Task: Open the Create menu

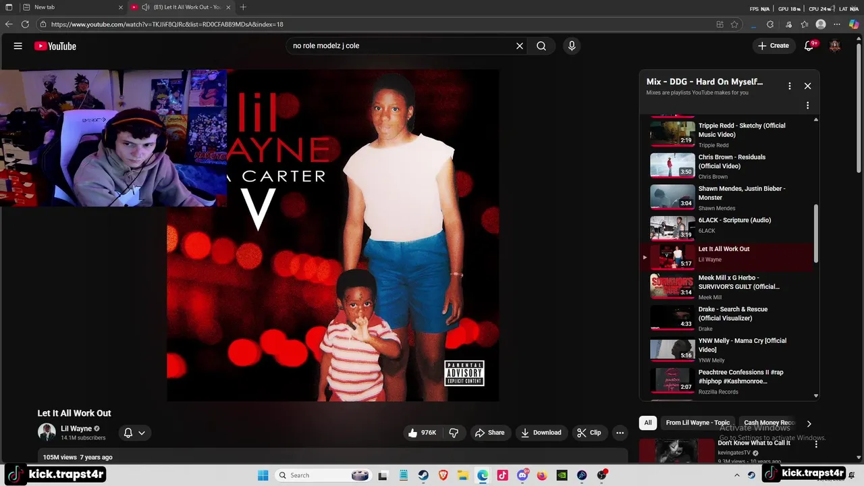Action: pyautogui.click(x=774, y=46)
